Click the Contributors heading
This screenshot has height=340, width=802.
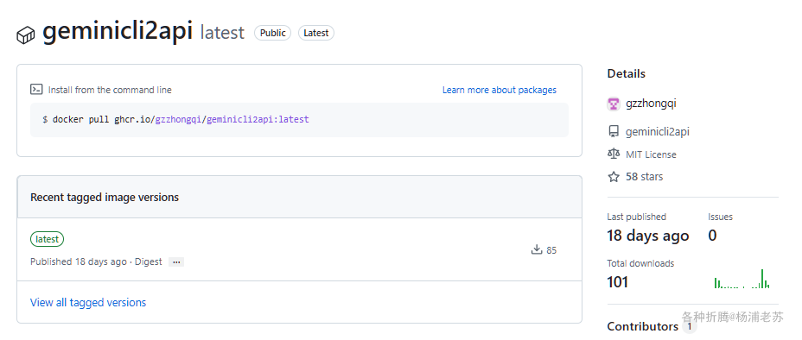(642, 326)
